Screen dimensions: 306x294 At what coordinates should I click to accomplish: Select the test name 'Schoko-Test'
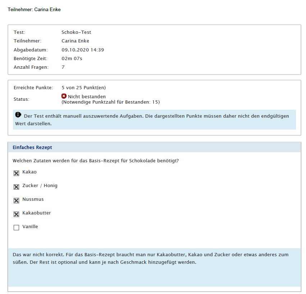(76, 32)
